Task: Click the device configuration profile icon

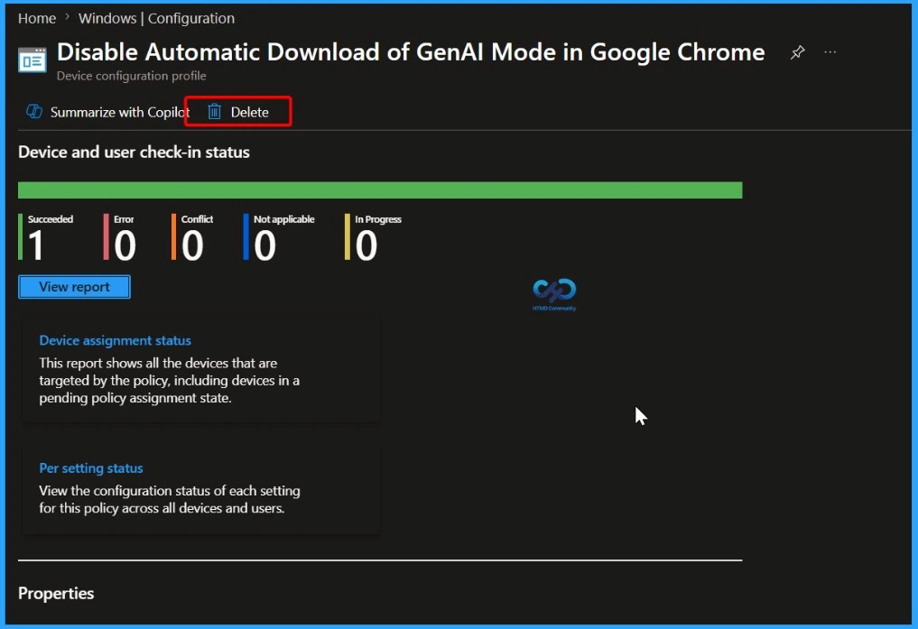Action: [x=32, y=60]
